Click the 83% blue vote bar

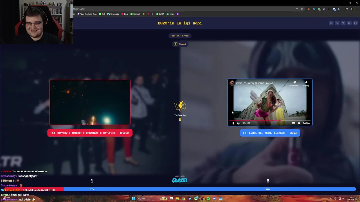[210, 189]
